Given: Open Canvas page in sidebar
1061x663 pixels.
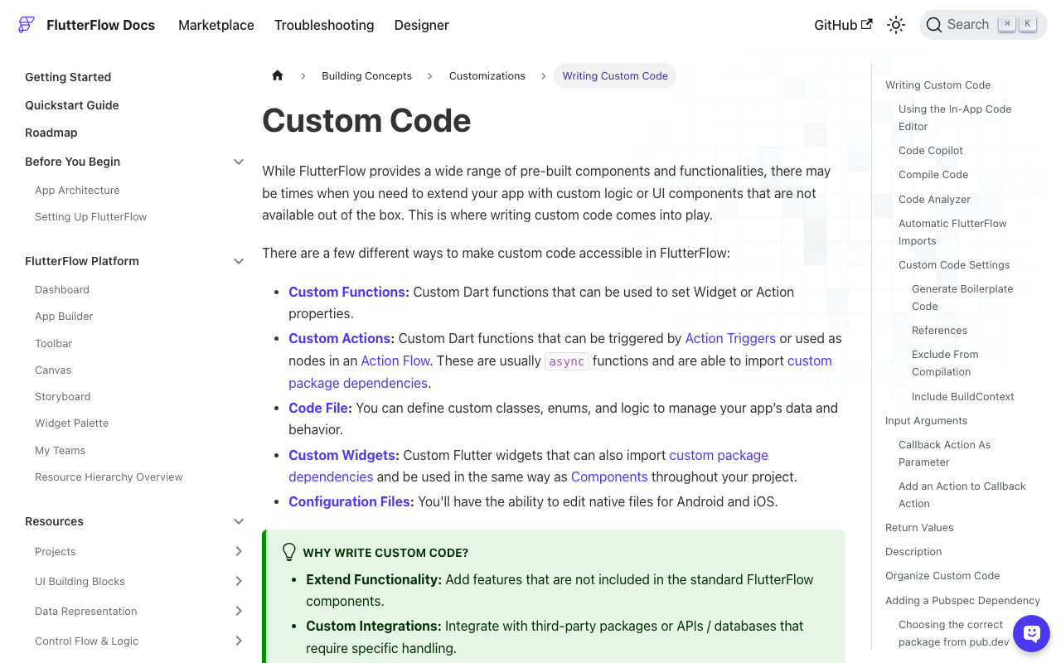Looking at the screenshot, I should (53, 370).
